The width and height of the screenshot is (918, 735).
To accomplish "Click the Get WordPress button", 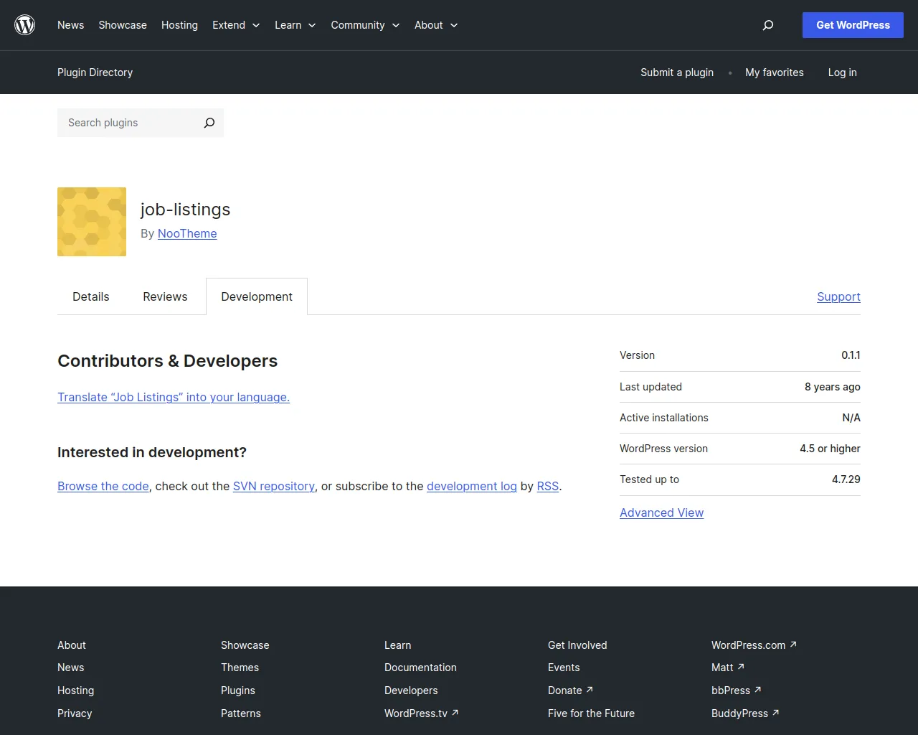I will (x=853, y=25).
